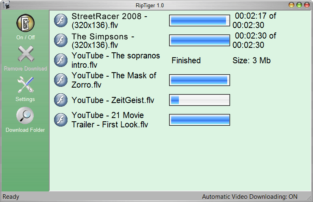This screenshot has height=202, width=313.
Task: Click the Remove Download X icon
Action: [x=26, y=54]
